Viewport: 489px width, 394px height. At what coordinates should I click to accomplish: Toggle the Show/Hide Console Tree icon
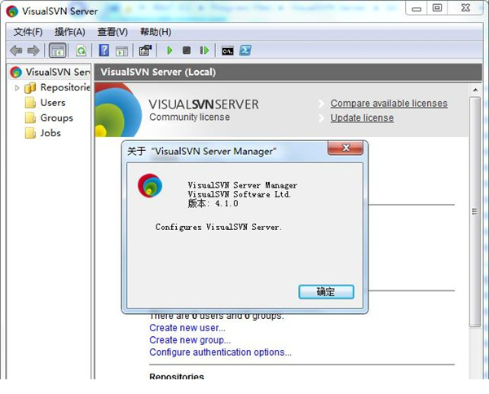pos(58,51)
